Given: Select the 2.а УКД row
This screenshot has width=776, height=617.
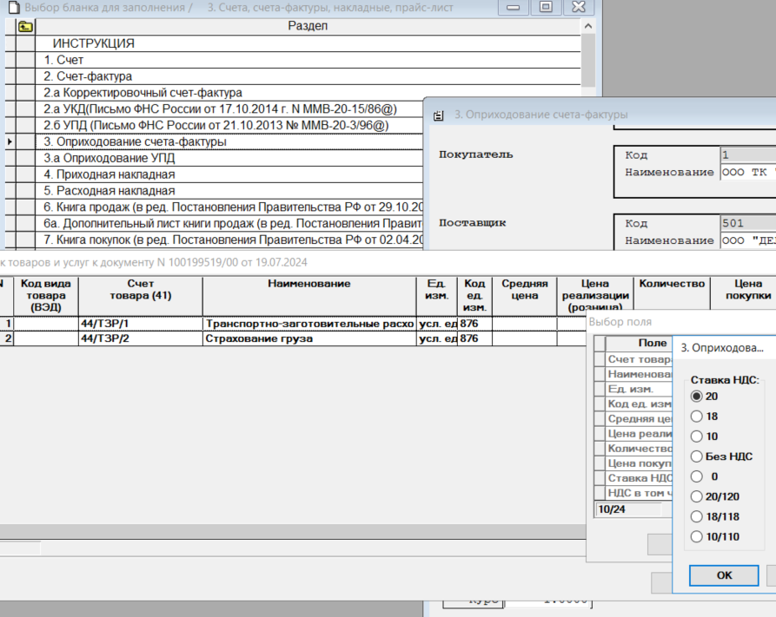Looking at the screenshot, I should point(229,108).
